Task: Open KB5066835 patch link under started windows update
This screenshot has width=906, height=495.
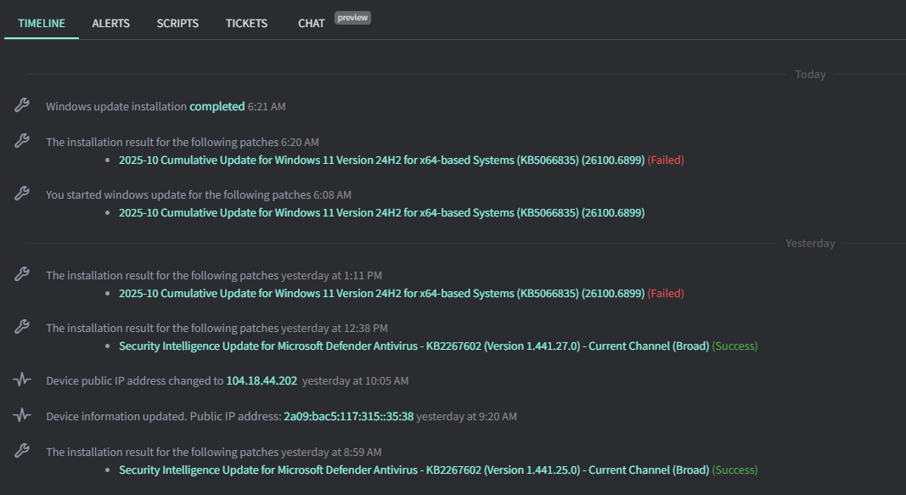Action: 381,212
